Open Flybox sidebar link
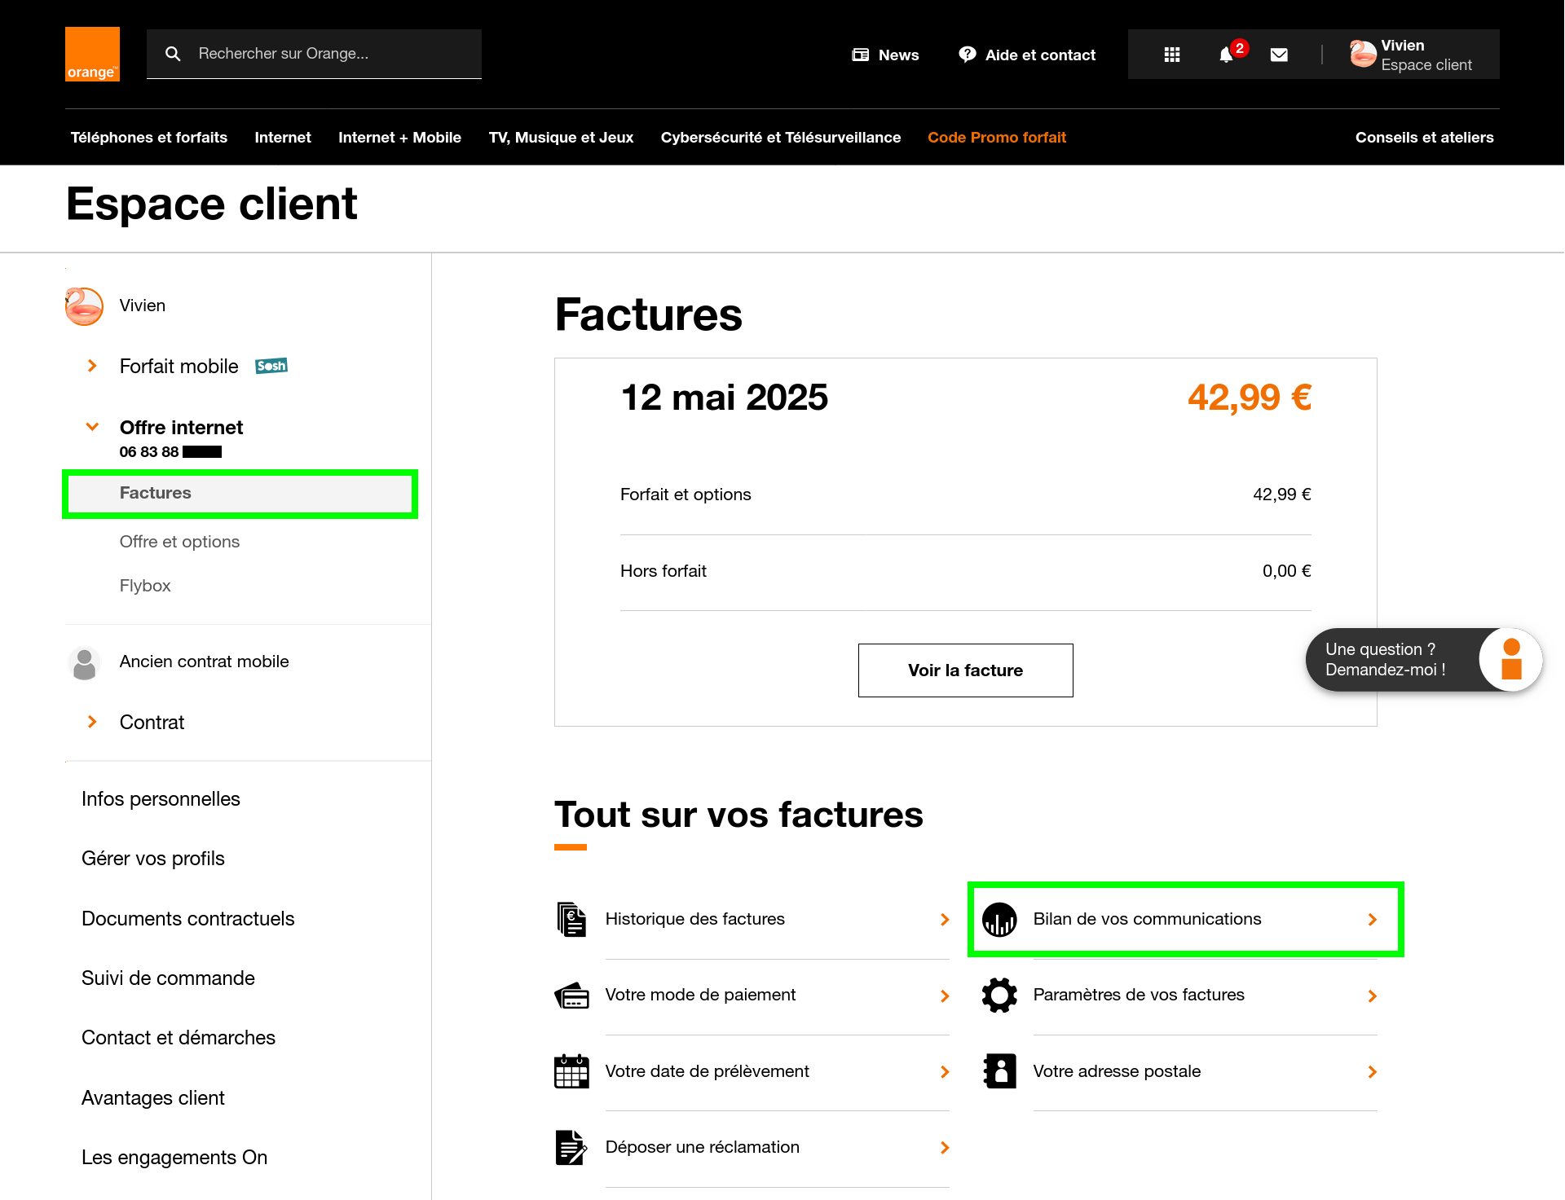This screenshot has height=1200, width=1565. click(145, 586)
